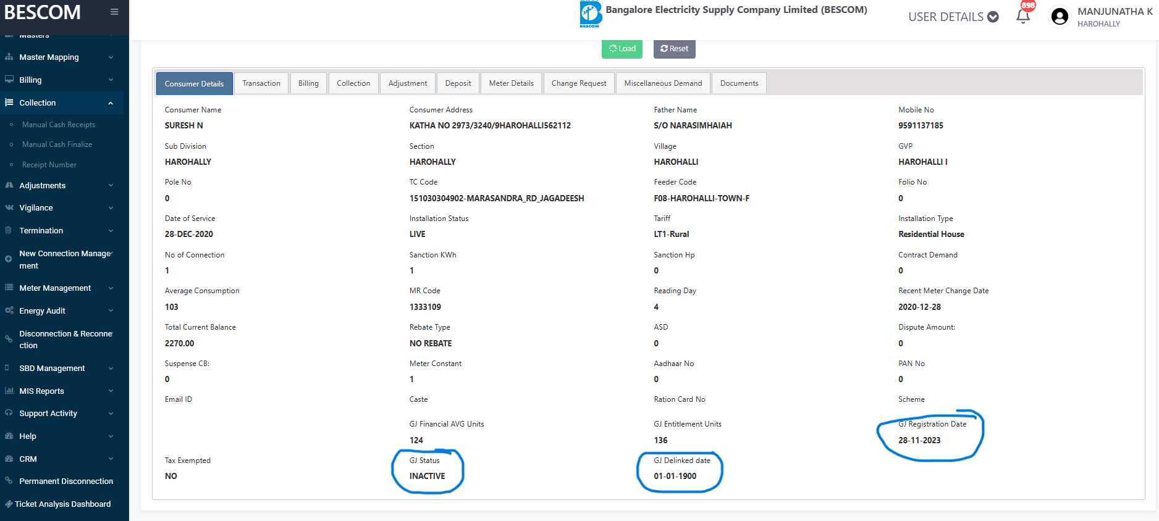Collapse the Collection menu chevron
The width and height of the screenshot is (1159, 521).
click(x=111, y=103)
